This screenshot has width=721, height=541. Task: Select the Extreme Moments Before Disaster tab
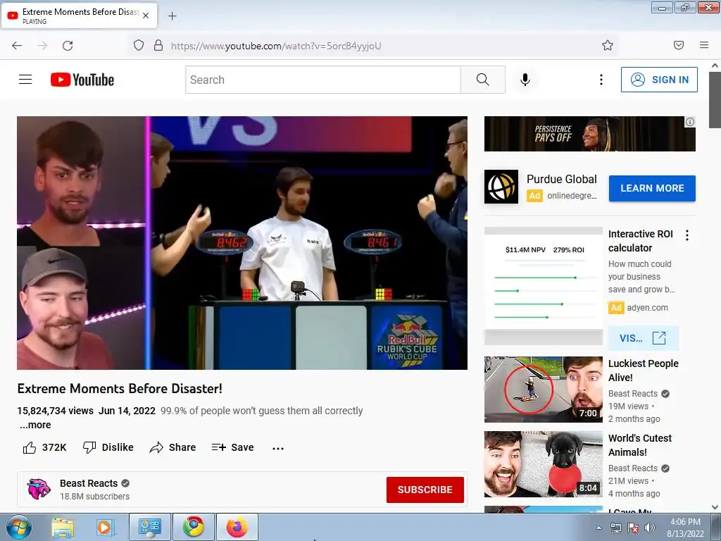pos(79,15)
